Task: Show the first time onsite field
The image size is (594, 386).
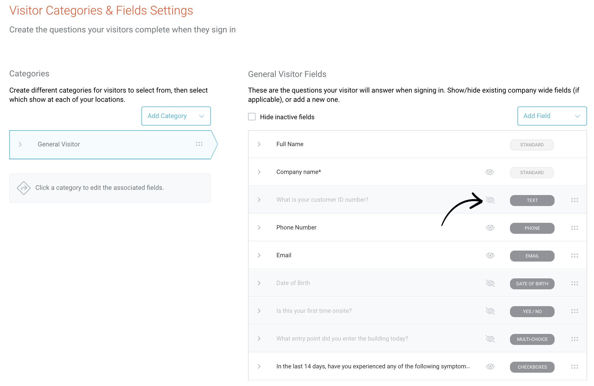Action: coord(490,311)
